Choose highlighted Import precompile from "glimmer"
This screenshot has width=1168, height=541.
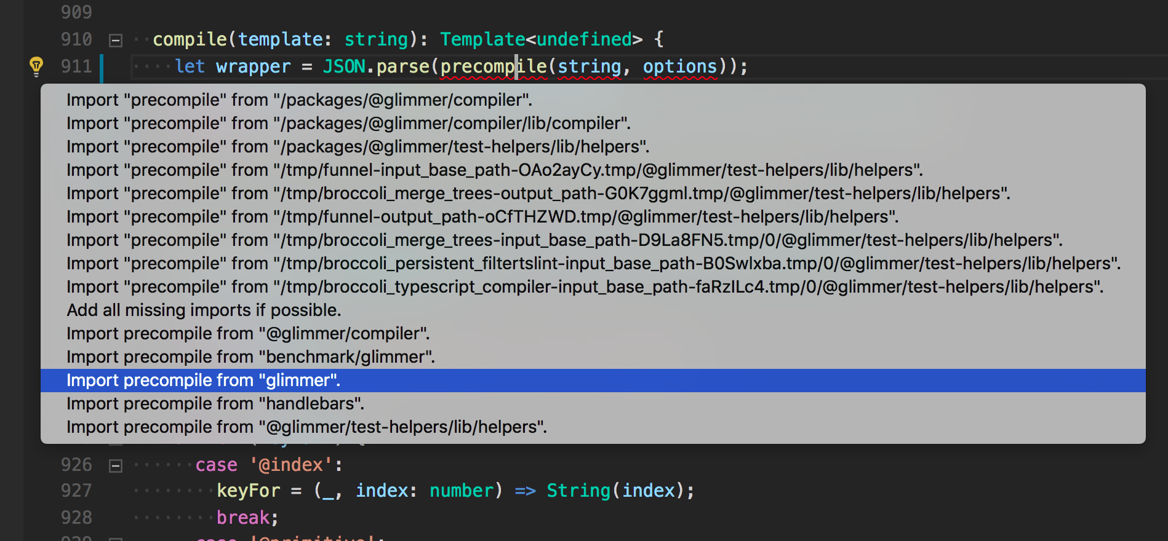tap(593, 380)
